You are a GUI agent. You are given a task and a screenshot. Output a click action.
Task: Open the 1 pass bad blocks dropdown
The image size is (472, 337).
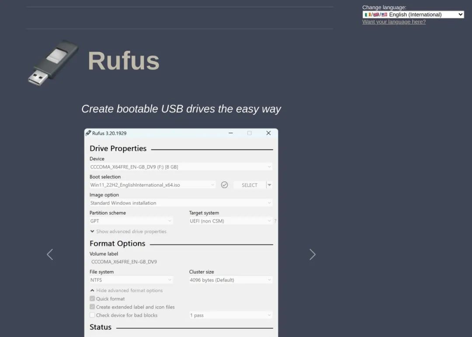[231, 315]
